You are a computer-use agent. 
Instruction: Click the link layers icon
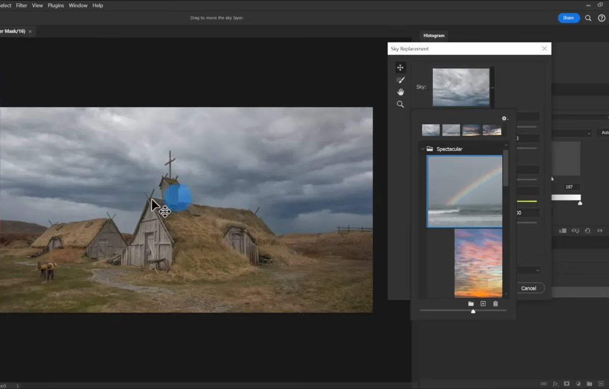544,383
